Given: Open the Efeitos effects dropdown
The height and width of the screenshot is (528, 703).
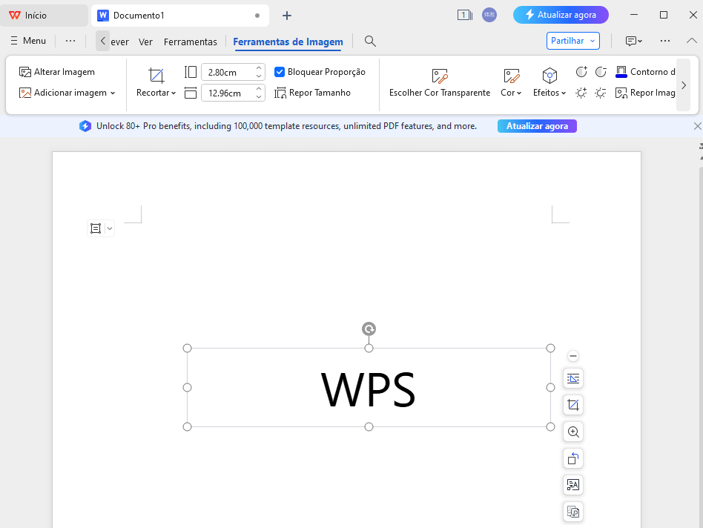Looking at the screenshot, I should 549,82.
